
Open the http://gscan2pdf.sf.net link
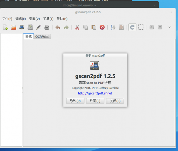coord(95,93)
